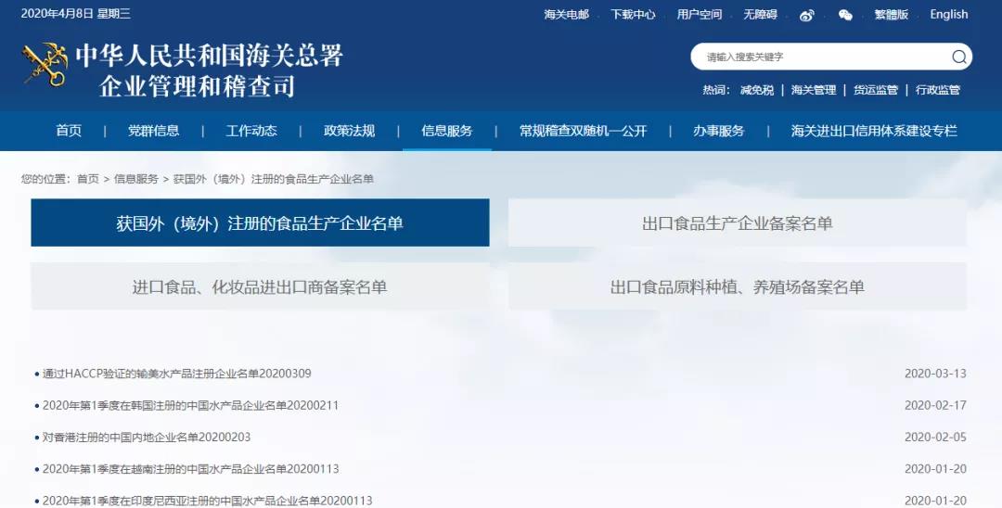Image resolution: width=1002 pixels, height=508 pixels.
Task: Click the subtitle 企业管理和稽查司
Action: (197, 86)
